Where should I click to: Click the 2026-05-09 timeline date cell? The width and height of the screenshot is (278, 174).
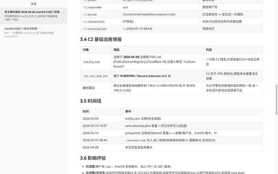[102, 119]
